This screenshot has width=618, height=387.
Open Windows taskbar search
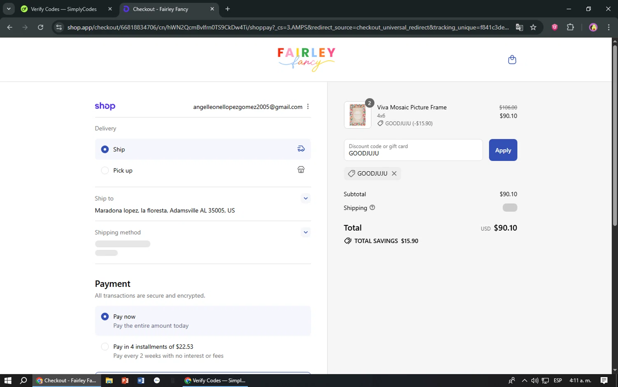[23, 380]
